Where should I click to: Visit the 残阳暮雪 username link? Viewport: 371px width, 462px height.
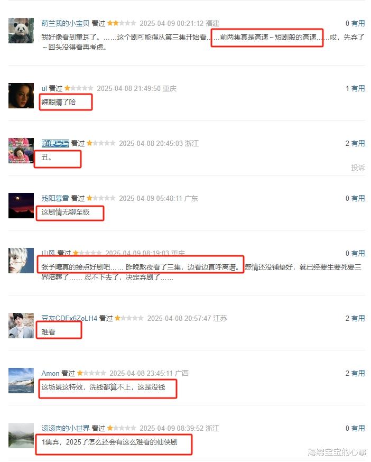[x=55, y=198]
